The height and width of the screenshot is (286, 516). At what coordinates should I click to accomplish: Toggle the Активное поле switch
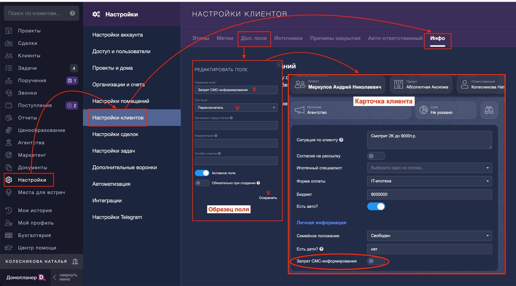(202, 173)
